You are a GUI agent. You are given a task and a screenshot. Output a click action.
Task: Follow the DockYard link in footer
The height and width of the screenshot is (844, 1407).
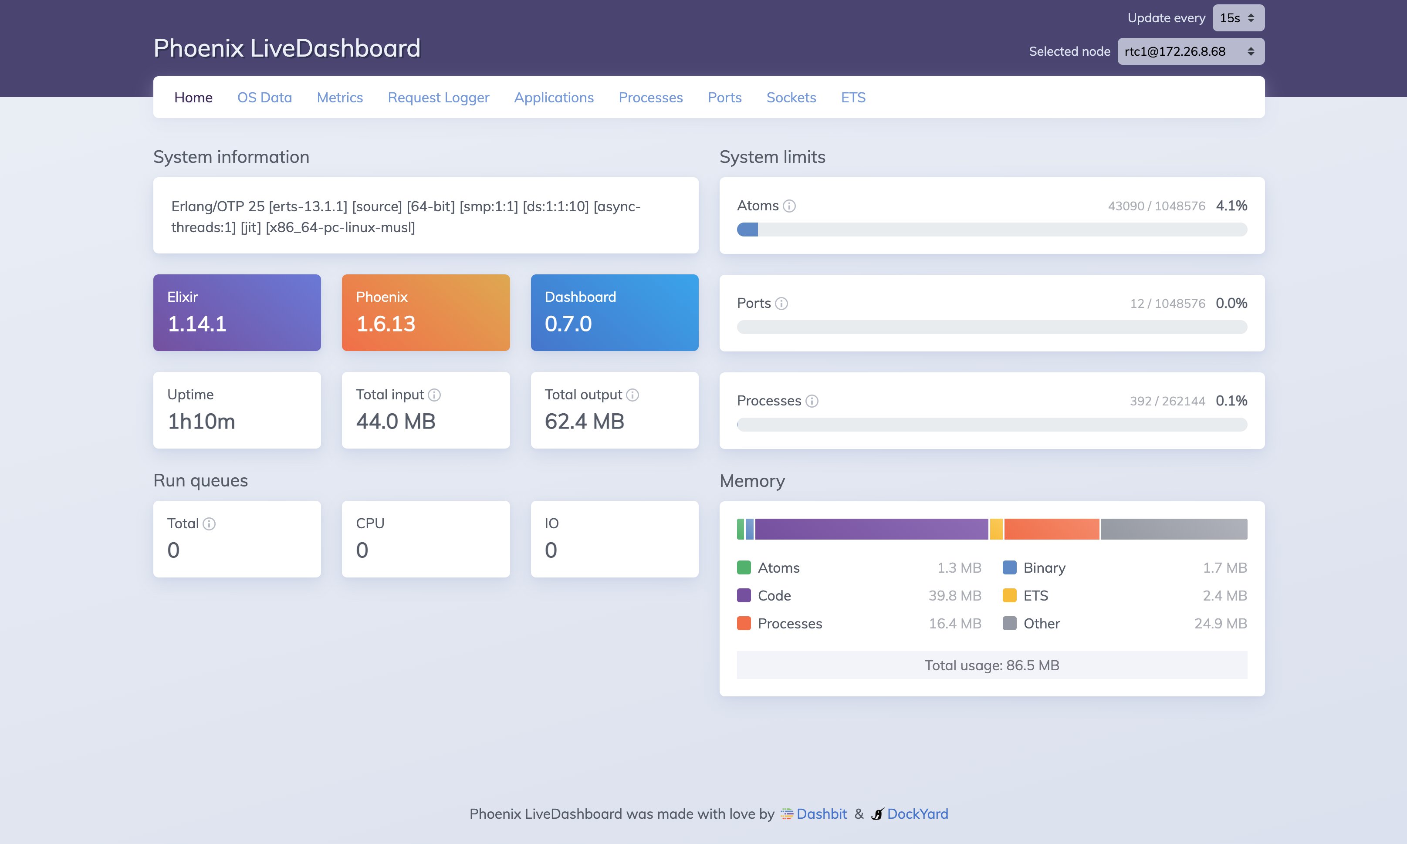pyautogui.click(x=917, y=814)
